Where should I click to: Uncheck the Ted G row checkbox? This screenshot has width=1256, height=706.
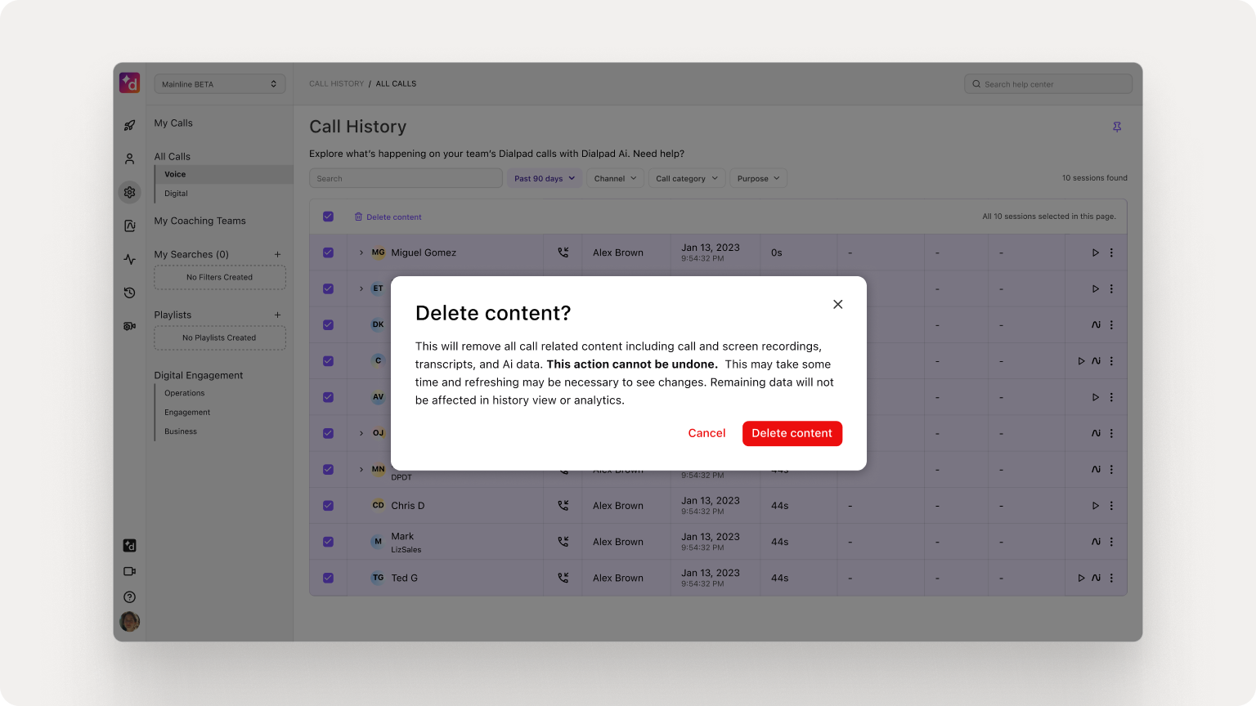328,578
